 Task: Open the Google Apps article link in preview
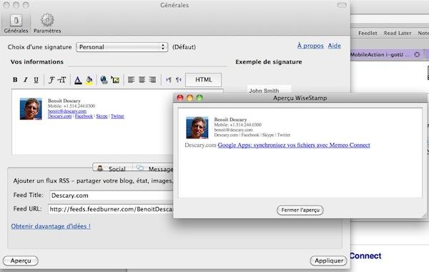click(x=294, y=146)
